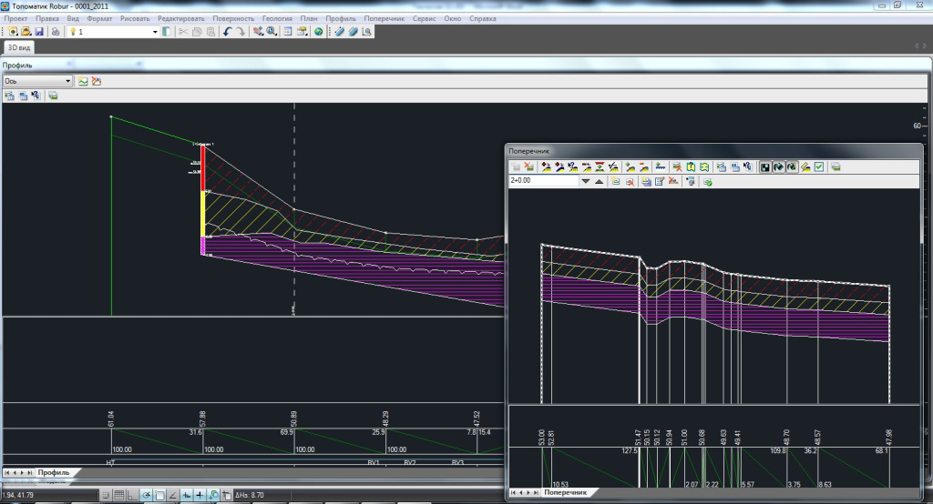933x504 pixels.
Task: Expand the 'Ось' dropdown in Профиль panel
Action: point(67,81)
